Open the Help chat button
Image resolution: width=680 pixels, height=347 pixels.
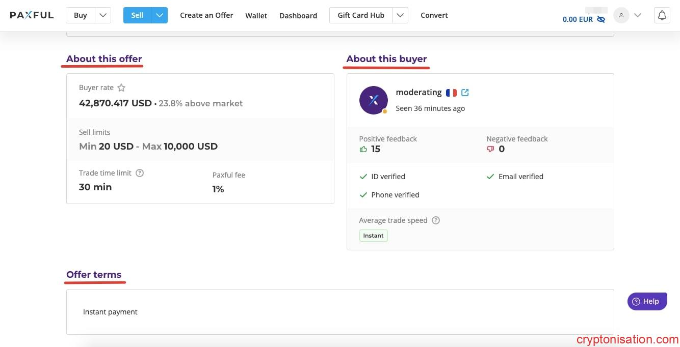tap(646, 301)
